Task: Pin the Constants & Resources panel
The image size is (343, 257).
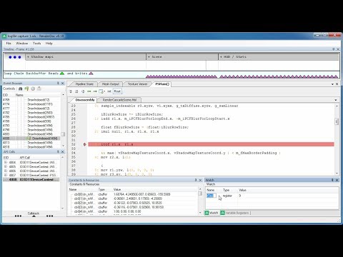Action: tap(196, 180)
